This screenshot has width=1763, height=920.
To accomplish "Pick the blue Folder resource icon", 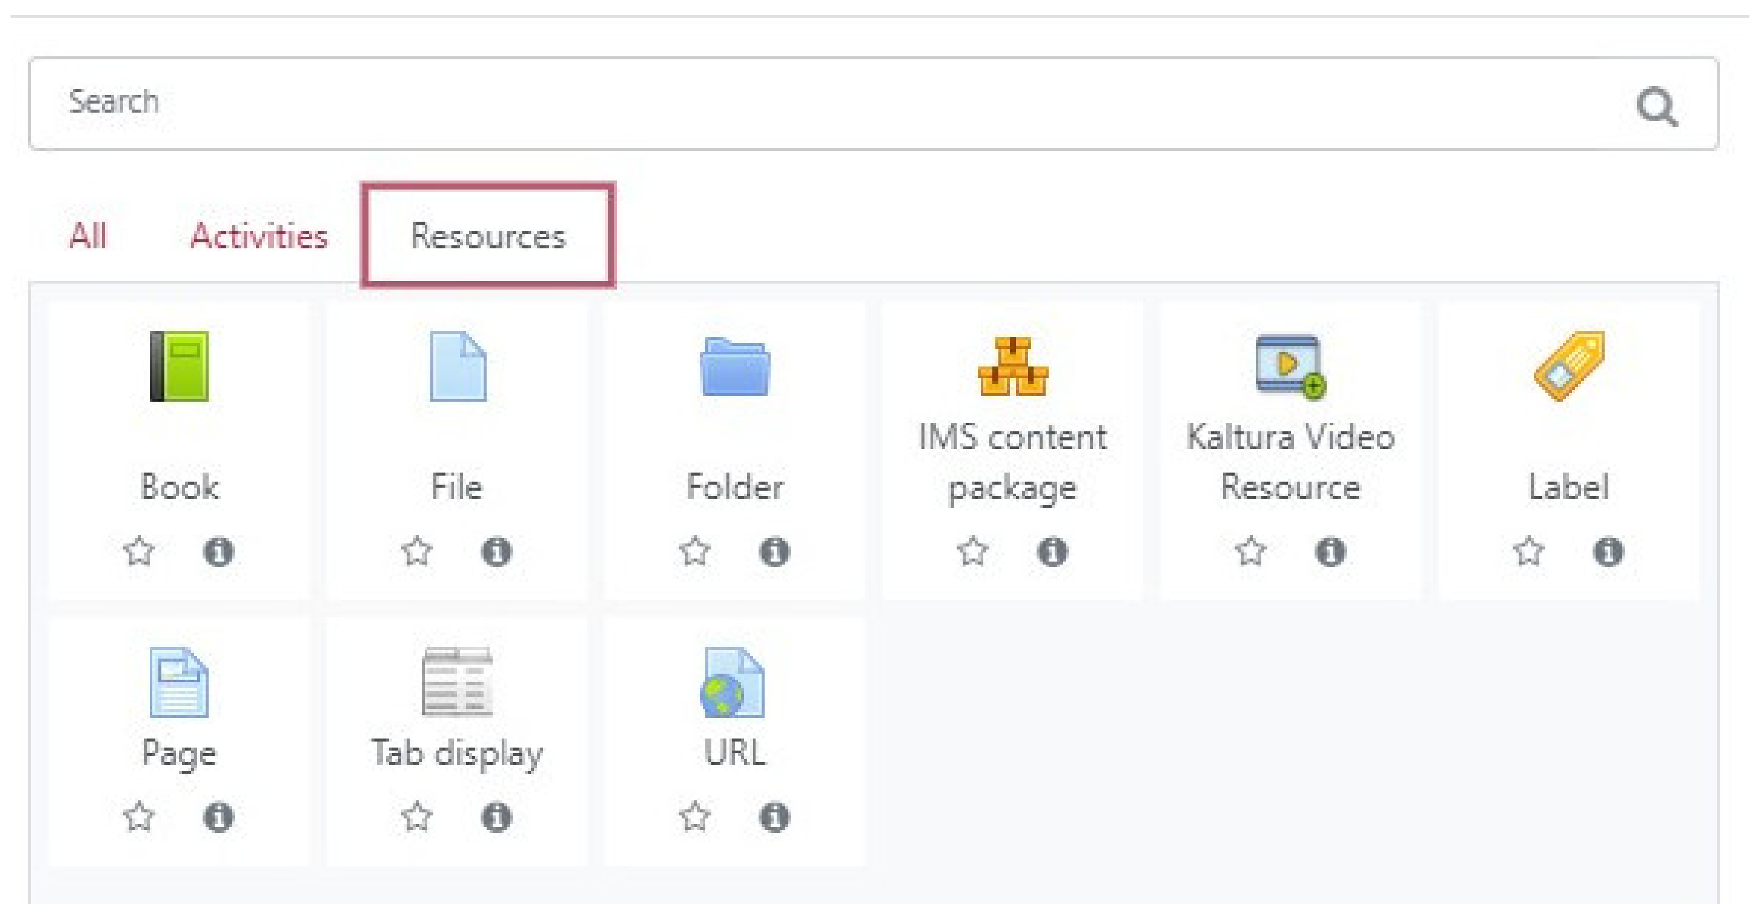I will coord(734,366).
